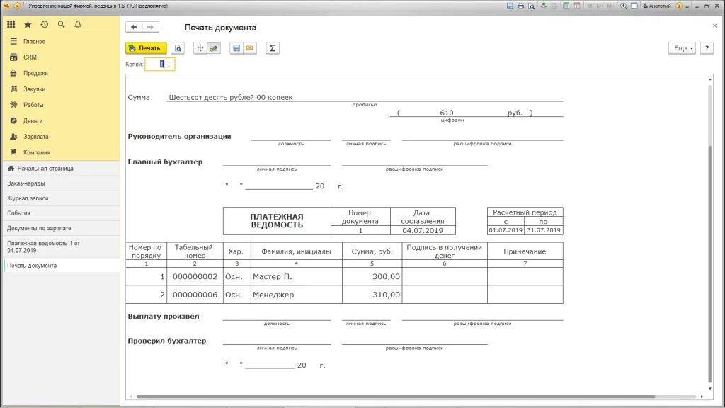Select the period start cell '01.07.2019'
Screen dimensions: 725x408
pyautogui.click(x=506, y=230)
